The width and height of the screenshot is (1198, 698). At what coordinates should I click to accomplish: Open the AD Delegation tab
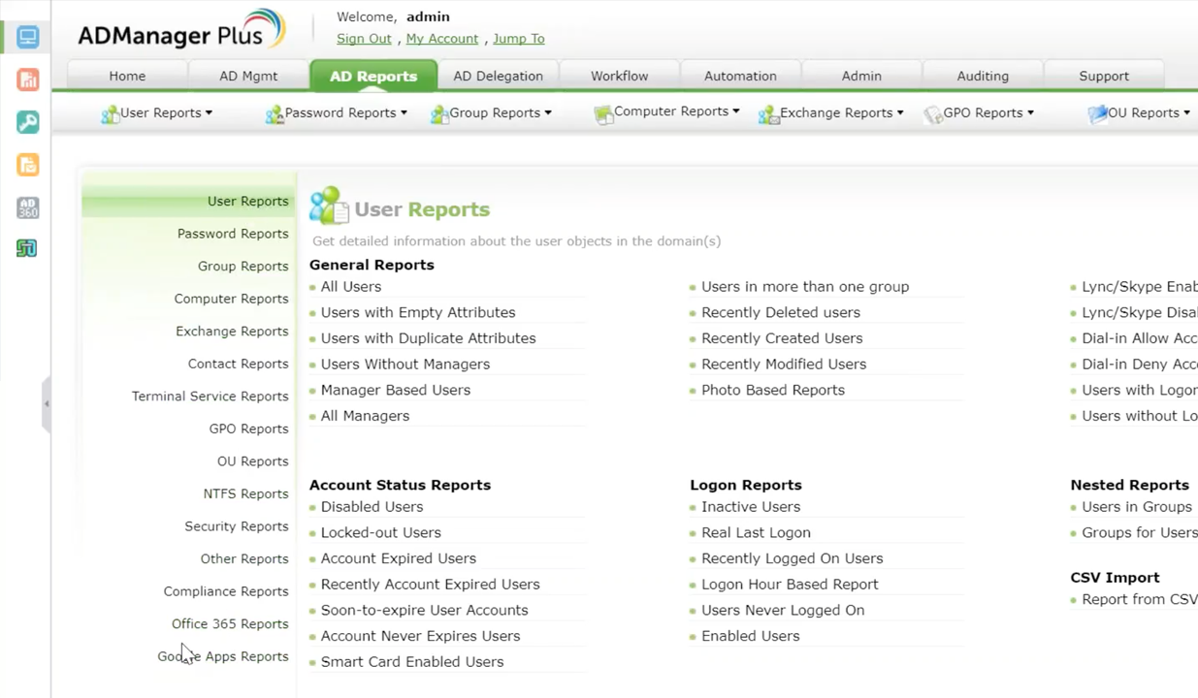pos(498,76)
